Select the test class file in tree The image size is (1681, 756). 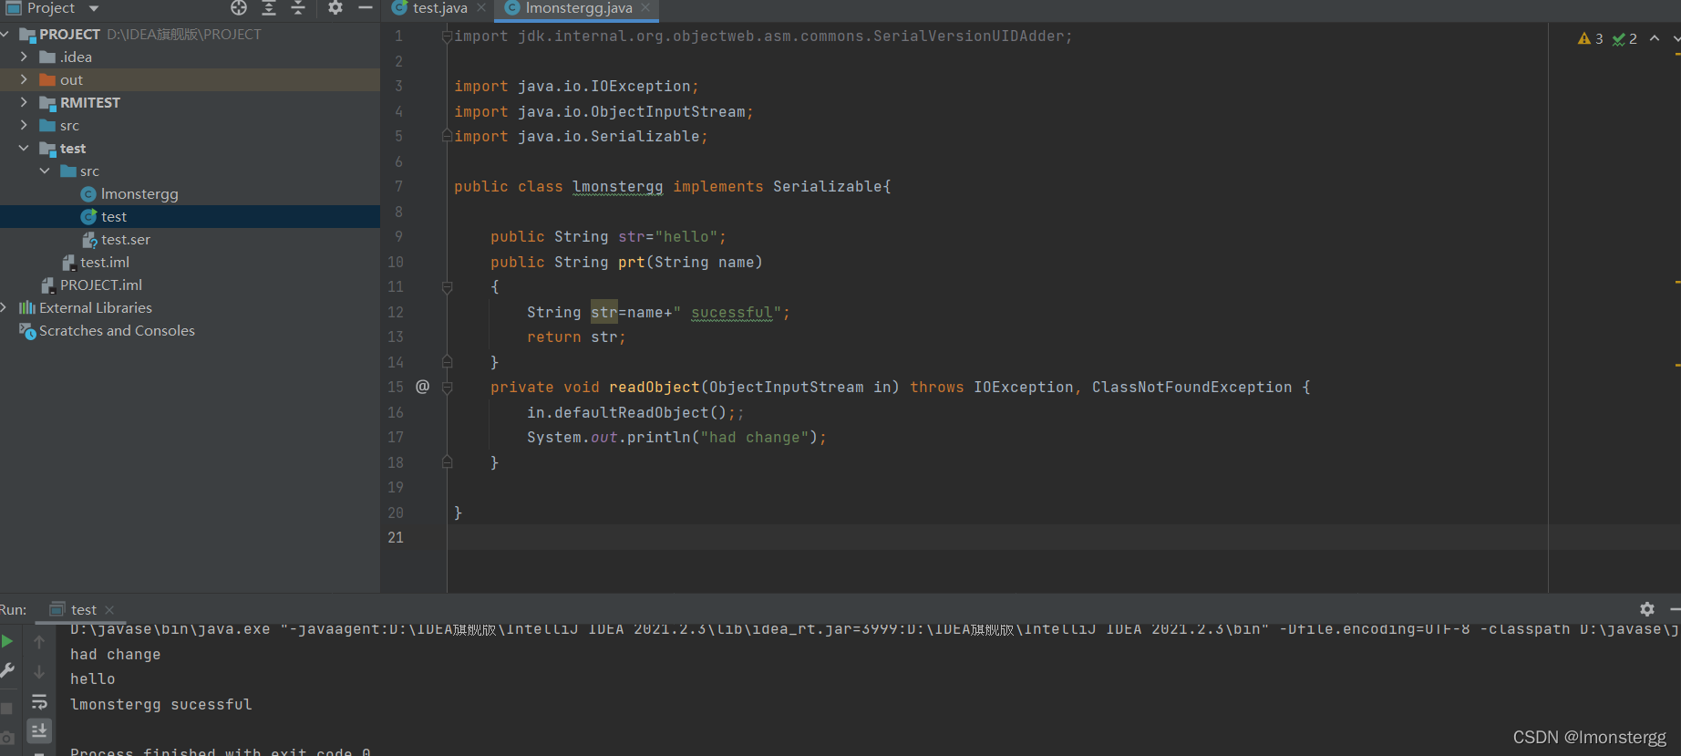pyautogui.click(x=114, y=216)
